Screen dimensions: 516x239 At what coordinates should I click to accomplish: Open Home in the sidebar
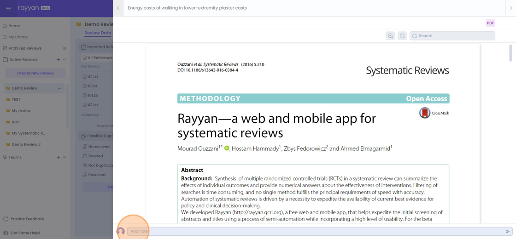click(11, 26)
